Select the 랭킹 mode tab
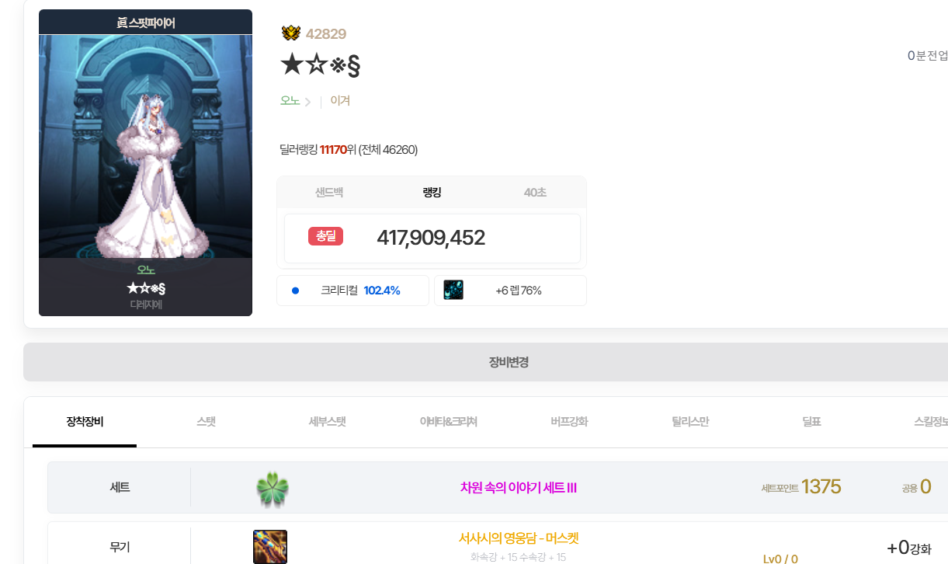Viewport: 948px width, 564px height. (432, 192)
